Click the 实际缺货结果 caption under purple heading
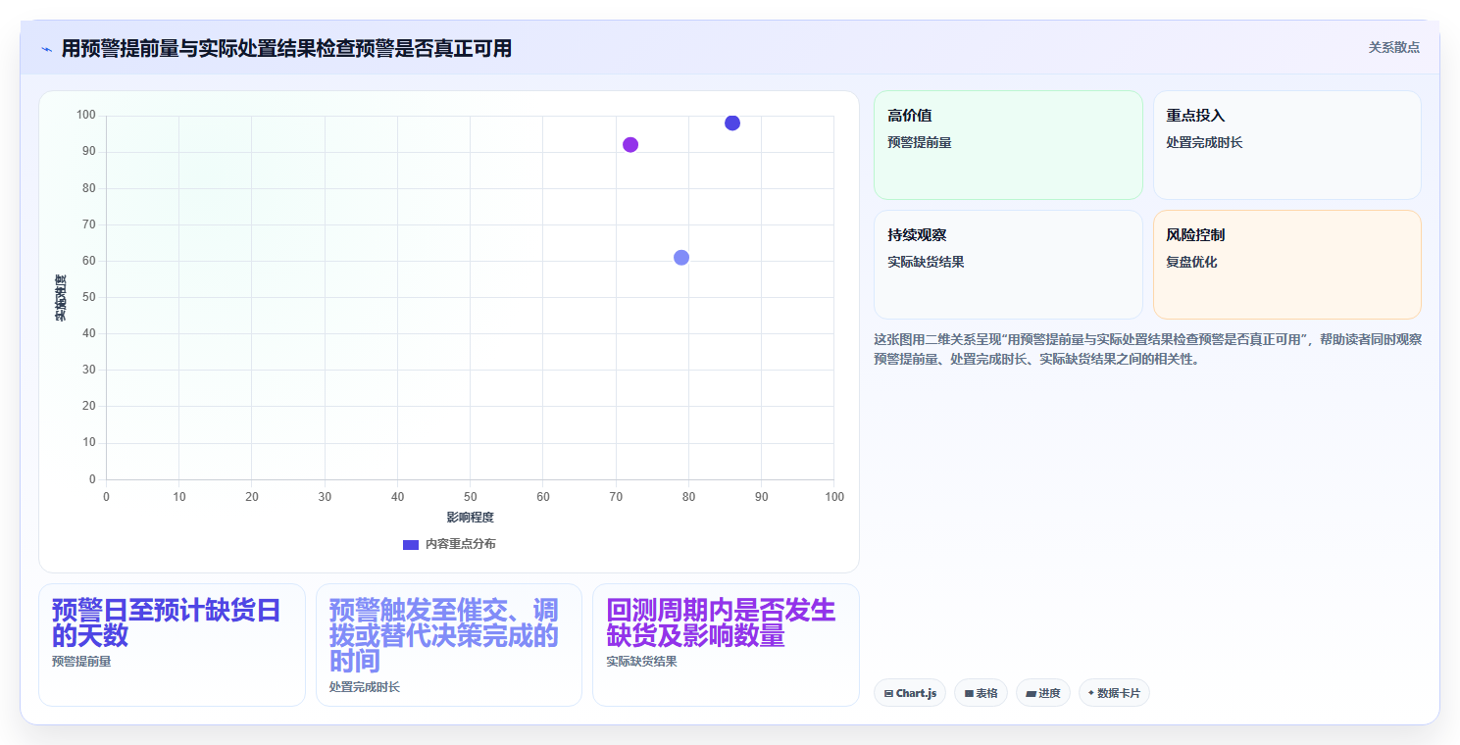1460x745 pixels. tap(641, 662)
